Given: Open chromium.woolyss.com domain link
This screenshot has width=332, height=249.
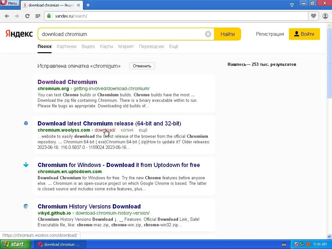Looking at the screenshot, I should 64,130.
